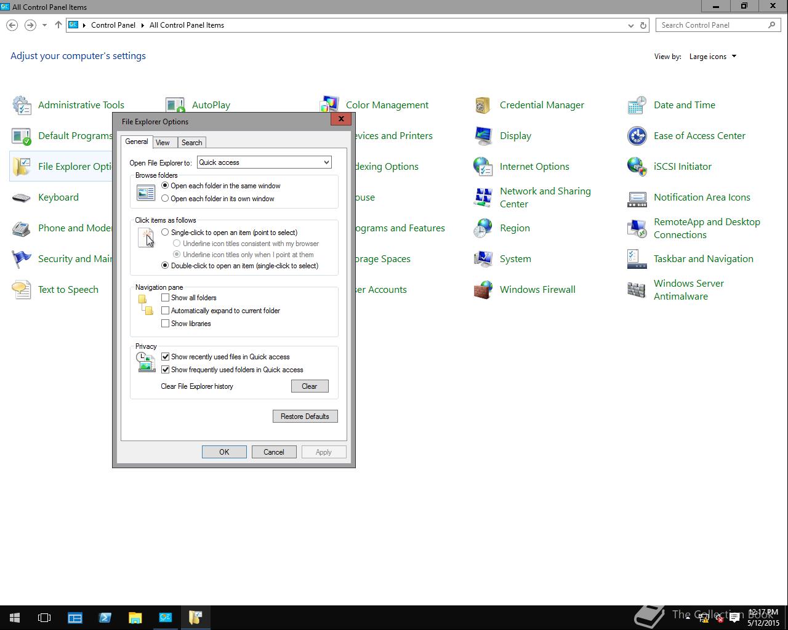Open the Phone and Modem icon
Screen dimensions: 788x630
tap(22, 228)
